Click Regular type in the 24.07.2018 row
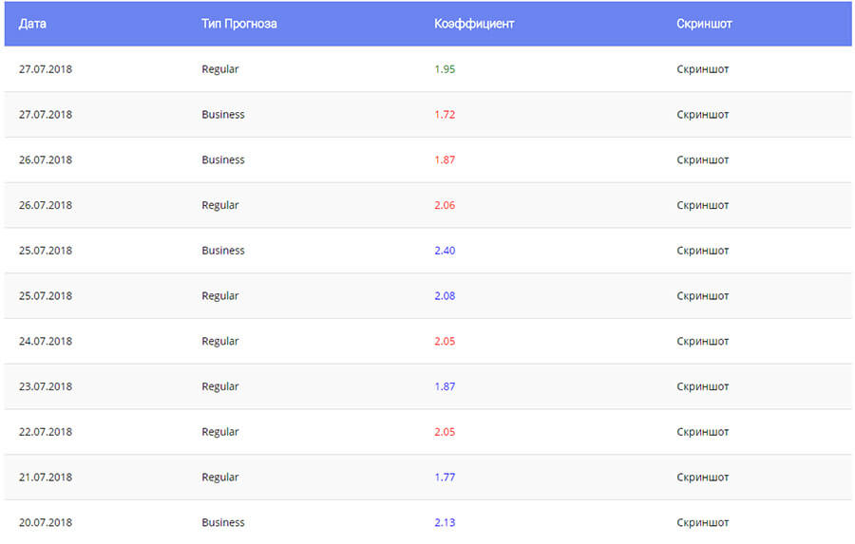Viewport: 855px width, 544px height. click(x=219, y=341)
